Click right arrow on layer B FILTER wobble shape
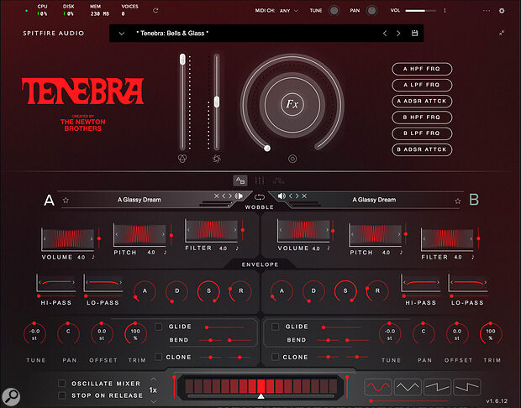521x408 pixels. (471, 238)
